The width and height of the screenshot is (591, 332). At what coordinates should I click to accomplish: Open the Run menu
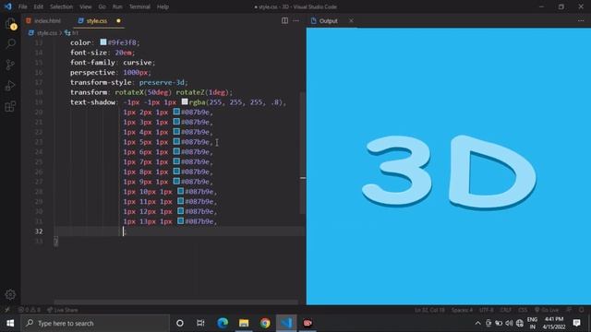(117, 6)
